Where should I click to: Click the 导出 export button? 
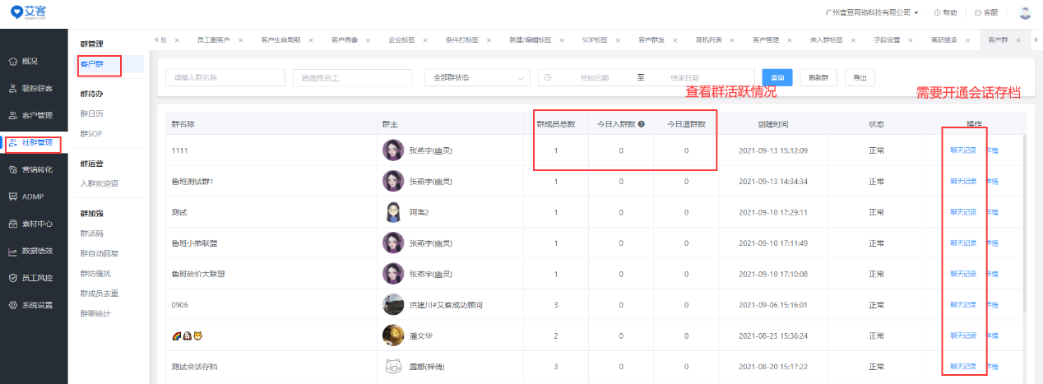pos(860,77)
